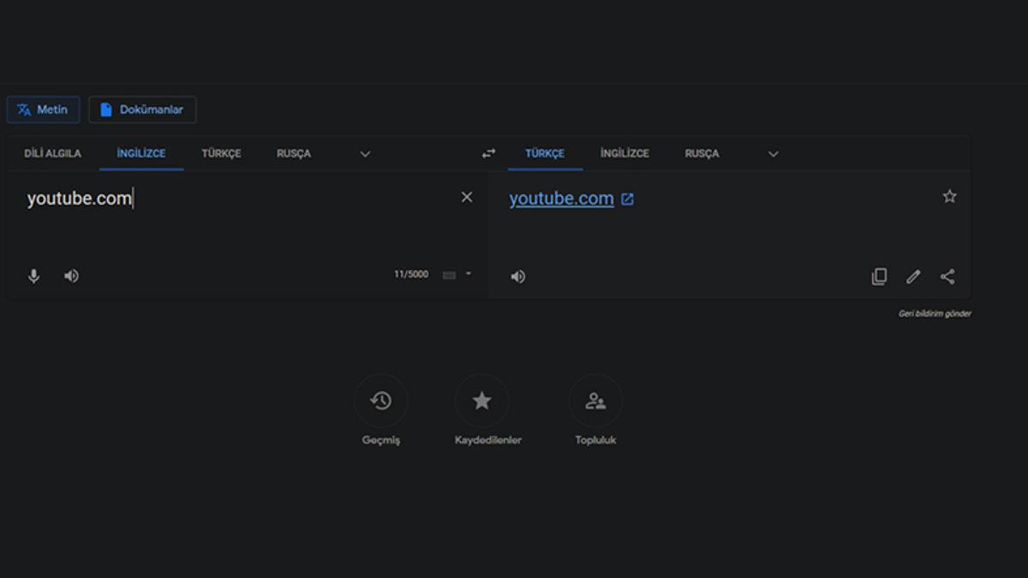The image size is (1028, 578).
Task: Expand the source language list chevron
Action: [365, 154]
